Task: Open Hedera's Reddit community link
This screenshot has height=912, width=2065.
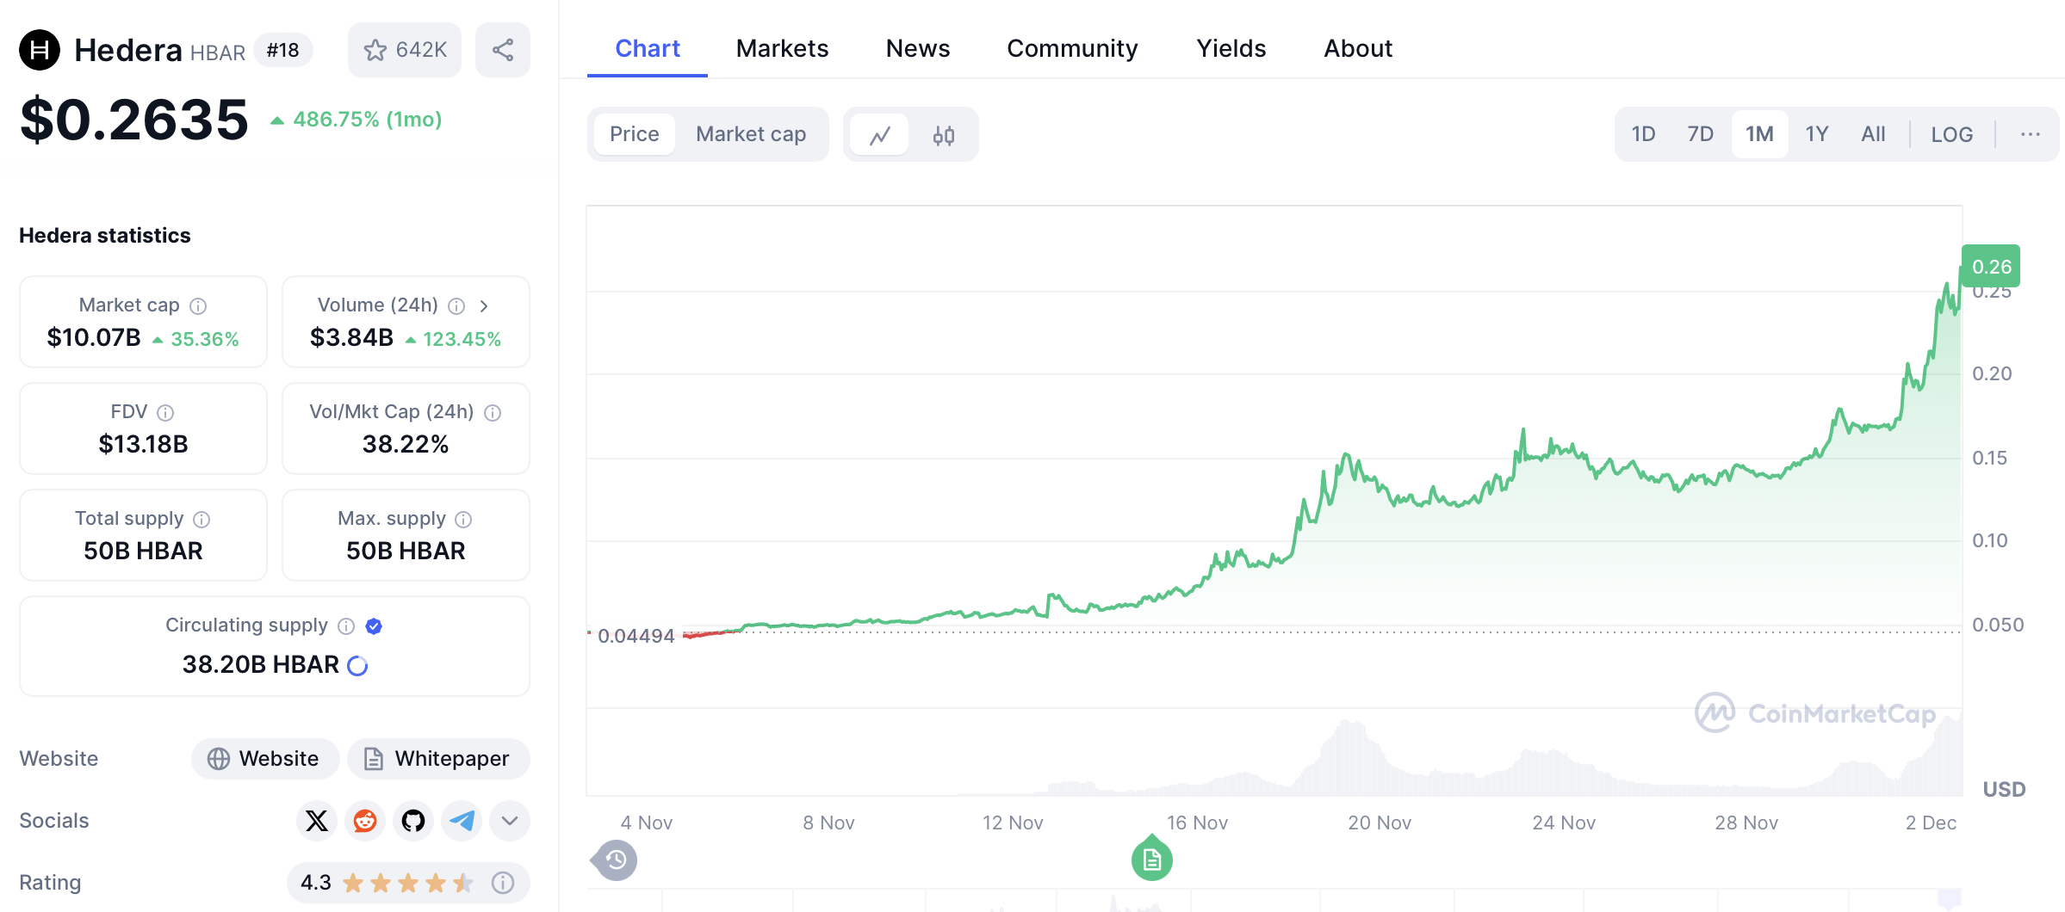Action: pos(365,821)
